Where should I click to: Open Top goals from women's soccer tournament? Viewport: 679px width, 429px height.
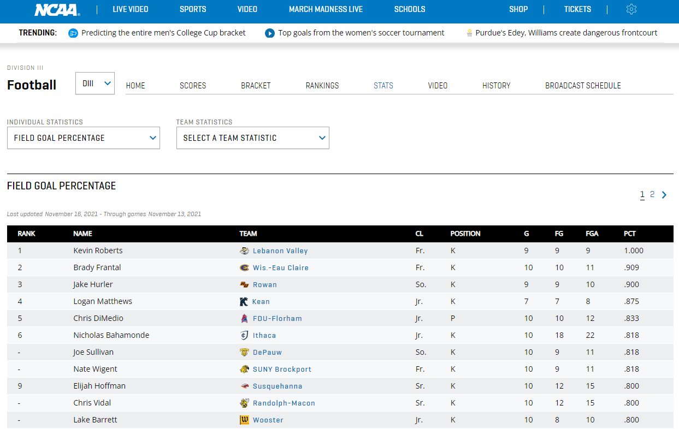(x=361, y=33)
